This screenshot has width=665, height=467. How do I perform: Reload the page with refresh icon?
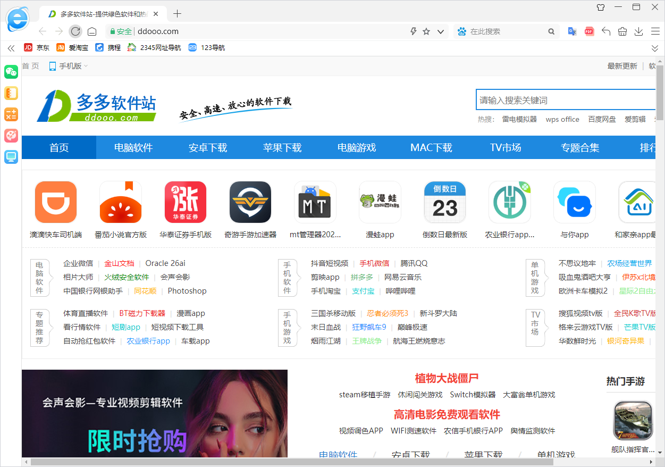75,31
